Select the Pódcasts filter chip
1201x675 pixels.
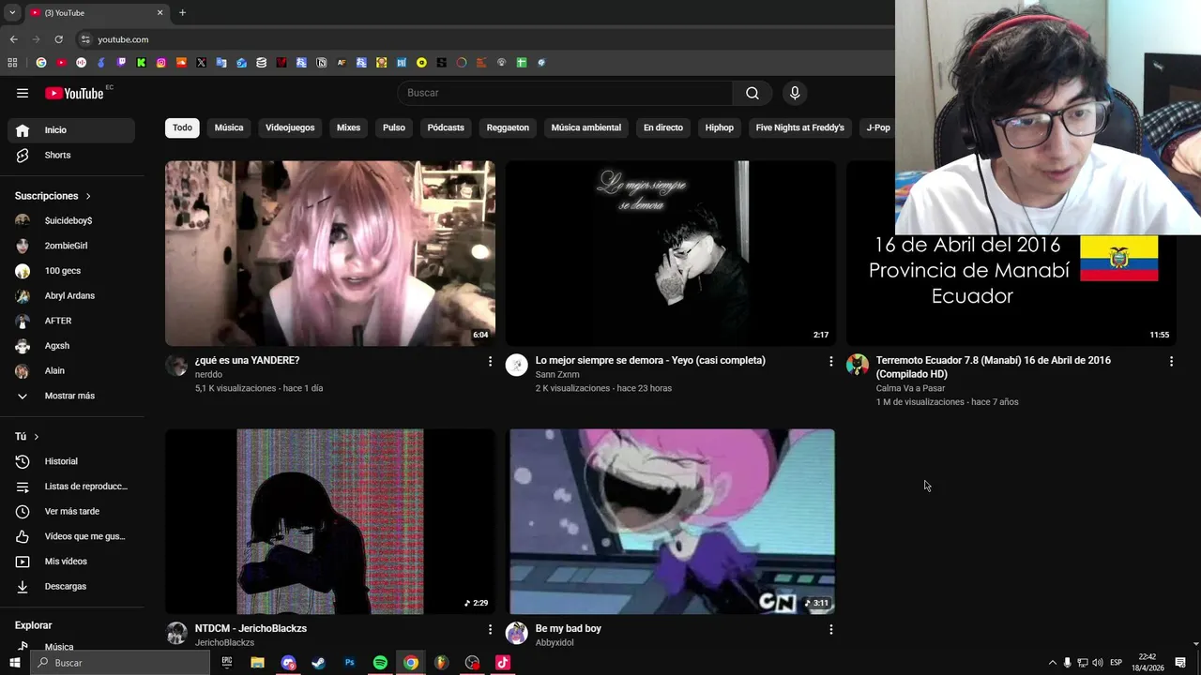446,127
